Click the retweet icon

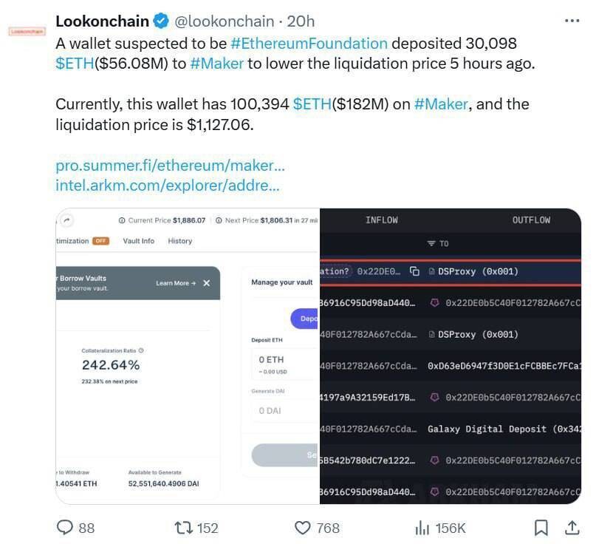[183, 528]
